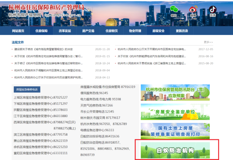
Task: Click the 杭州市住房保障和房产管理局 site title
Action: pos(46,8)
